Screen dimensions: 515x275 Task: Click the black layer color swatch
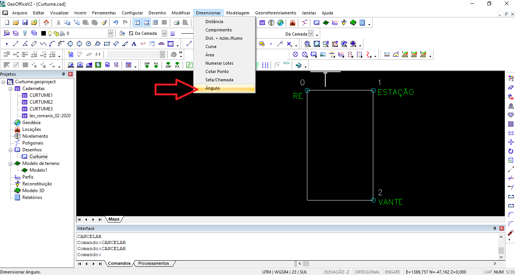pyautogui.click(x=44, y=33)
